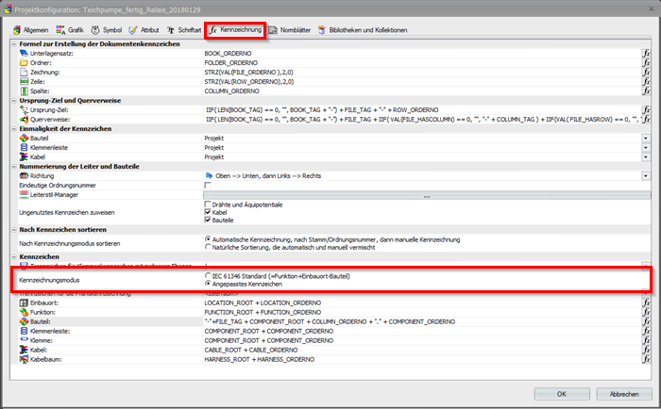Click the OK button
This screenshot has height=409, width=661.
[561, 394]
